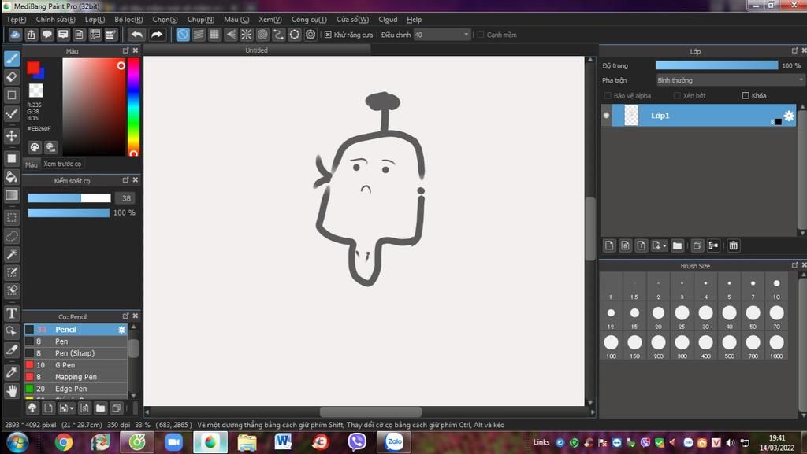Open the Tệp(F) menu
Image resolution: width=807 pixels, height=454 pixels.
16,20
